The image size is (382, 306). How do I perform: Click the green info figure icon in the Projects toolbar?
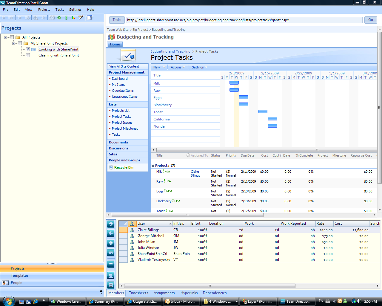click(66, 18)
